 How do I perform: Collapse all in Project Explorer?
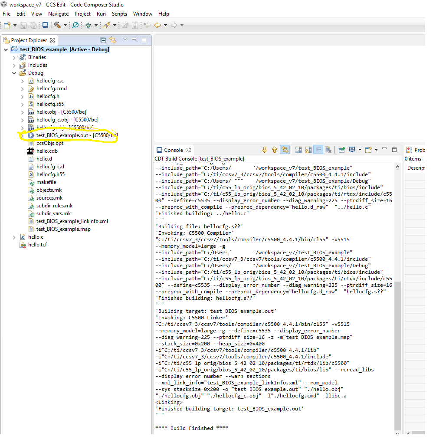103,40
